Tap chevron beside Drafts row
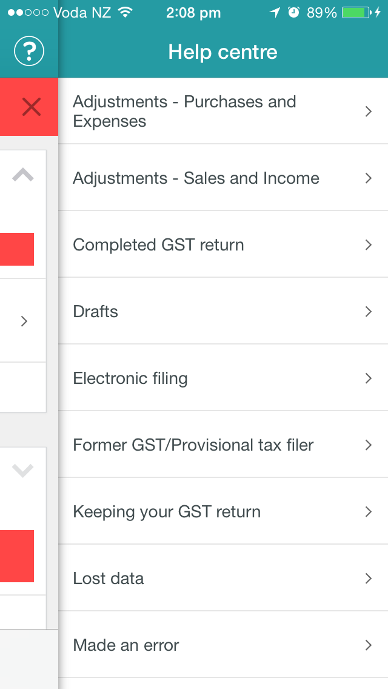 368,312
